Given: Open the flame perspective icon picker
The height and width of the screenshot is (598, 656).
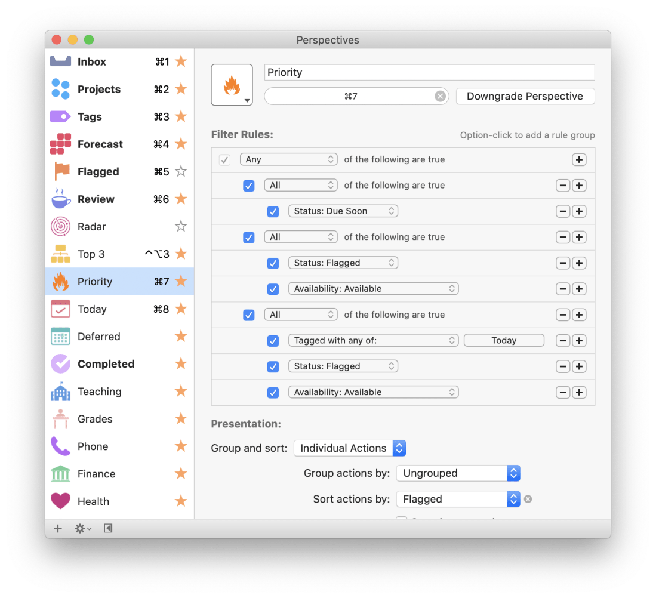Looking at the screenshot, I should click(232, 85).
